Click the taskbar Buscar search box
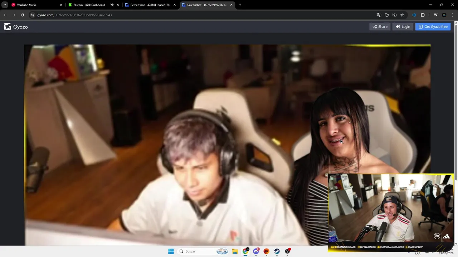The image size is (458, 257). (203, 251)
